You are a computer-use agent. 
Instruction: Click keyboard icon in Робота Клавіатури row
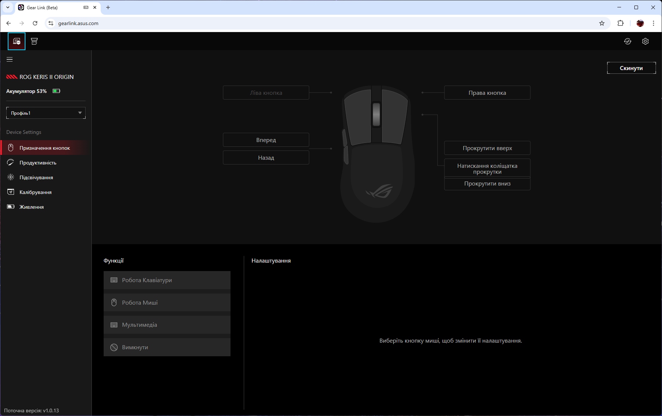[x=114, y=280]
